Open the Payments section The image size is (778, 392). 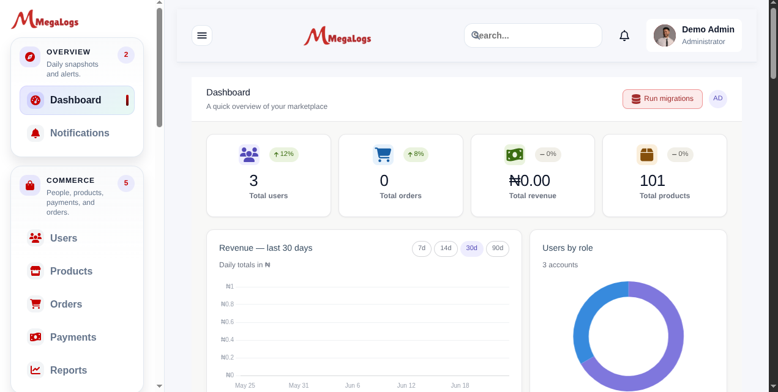[77, 338]
